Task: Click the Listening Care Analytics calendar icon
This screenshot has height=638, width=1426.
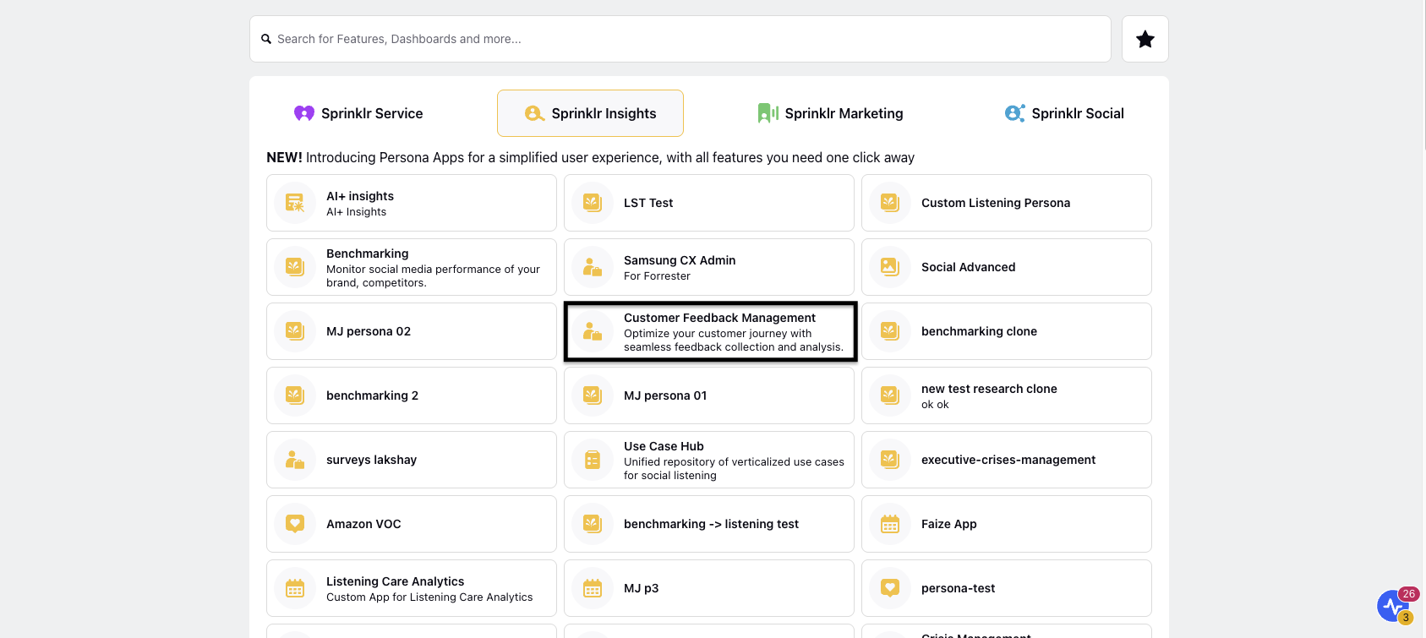Action: click(x=295, y=588)
